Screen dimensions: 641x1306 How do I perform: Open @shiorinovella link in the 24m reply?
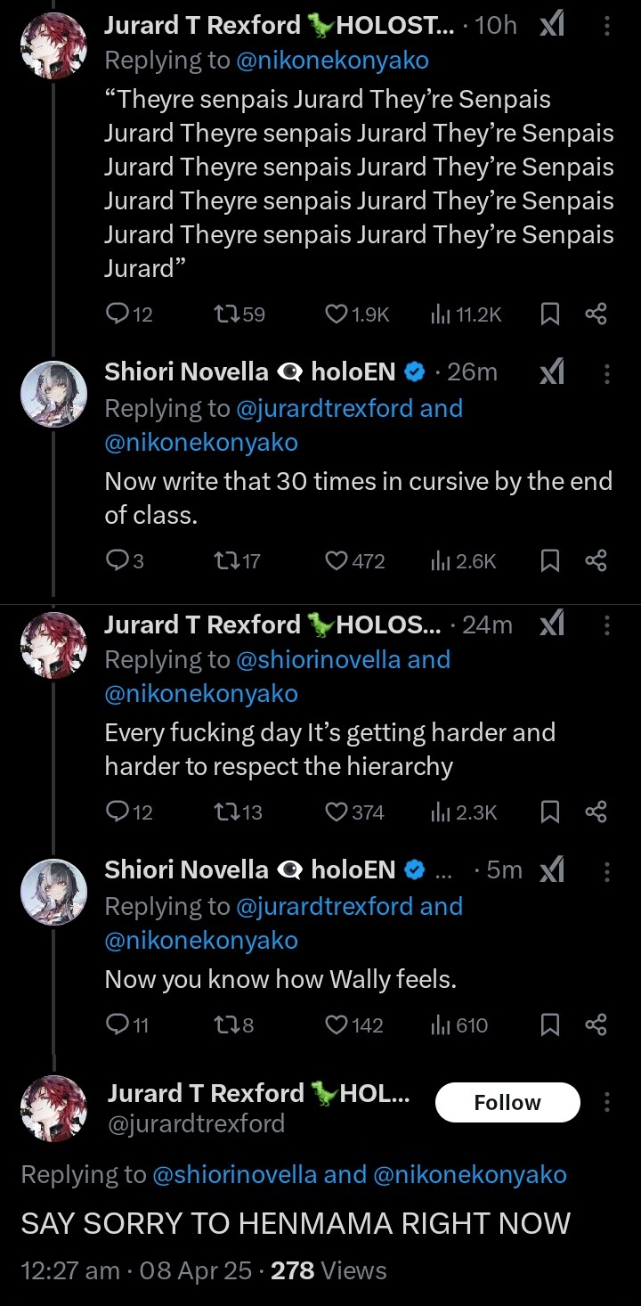pyautogui.click(x=317, y=660)
